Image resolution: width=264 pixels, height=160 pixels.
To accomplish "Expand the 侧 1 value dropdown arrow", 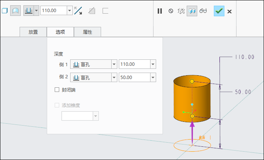I will tap(153, 64).
